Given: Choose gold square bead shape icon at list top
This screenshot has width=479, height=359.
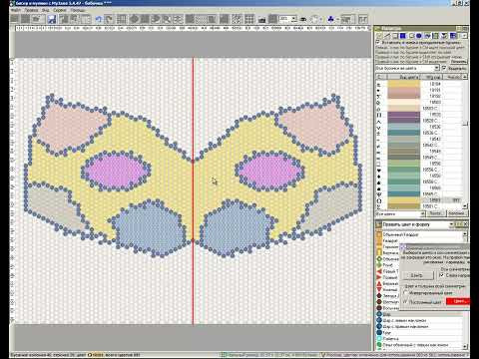Looking at the screenshot, I should click(379, 234).
